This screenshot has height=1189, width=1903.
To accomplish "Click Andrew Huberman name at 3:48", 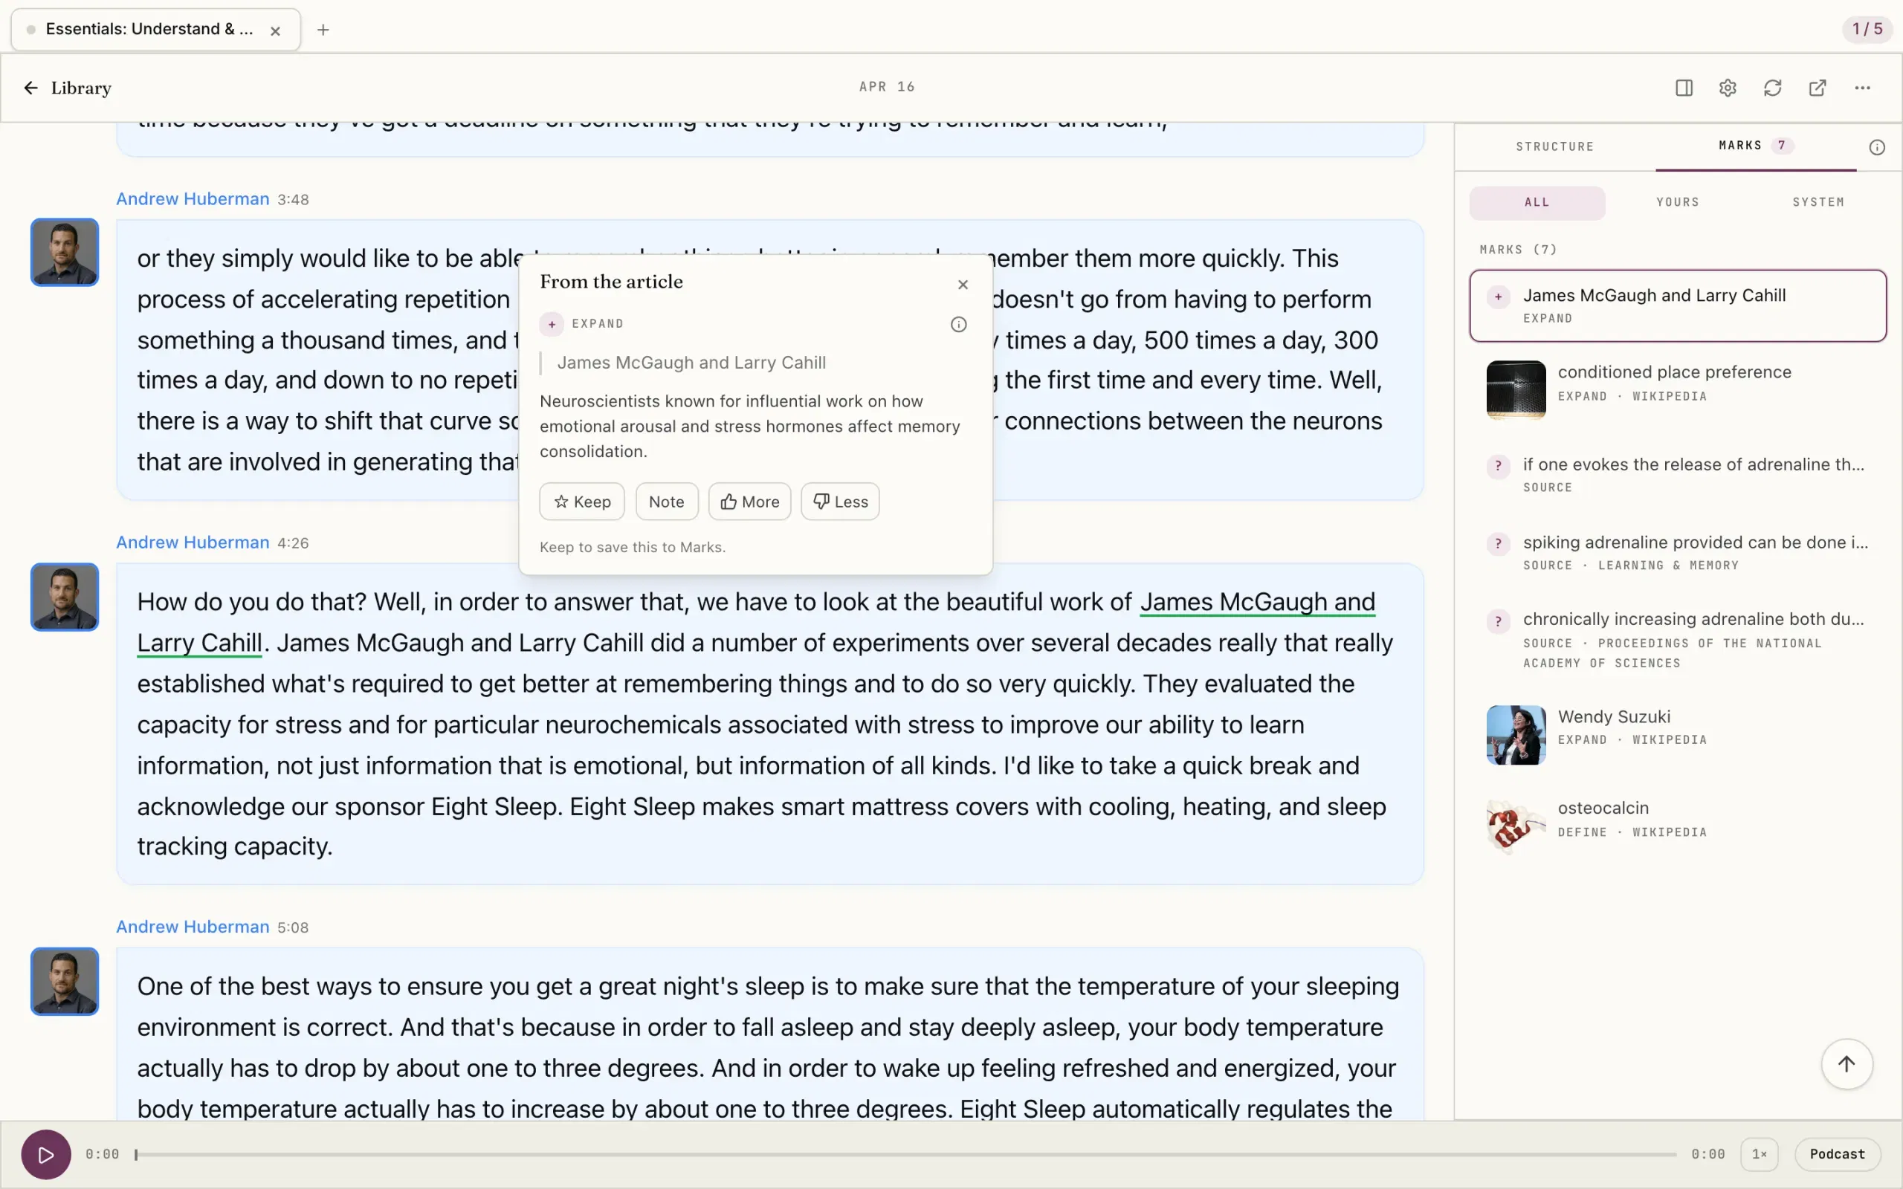I will [x=193, y=199].
